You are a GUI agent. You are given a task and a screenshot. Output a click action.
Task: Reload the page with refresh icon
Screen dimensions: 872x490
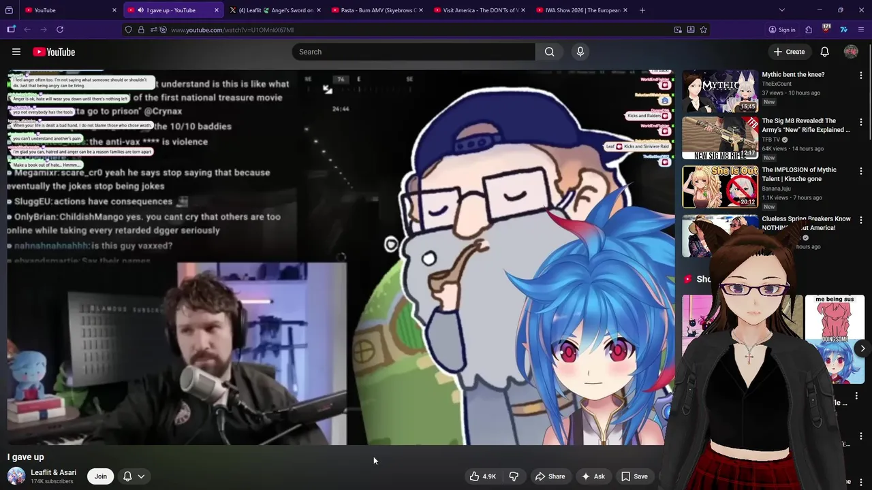(60, 29)
